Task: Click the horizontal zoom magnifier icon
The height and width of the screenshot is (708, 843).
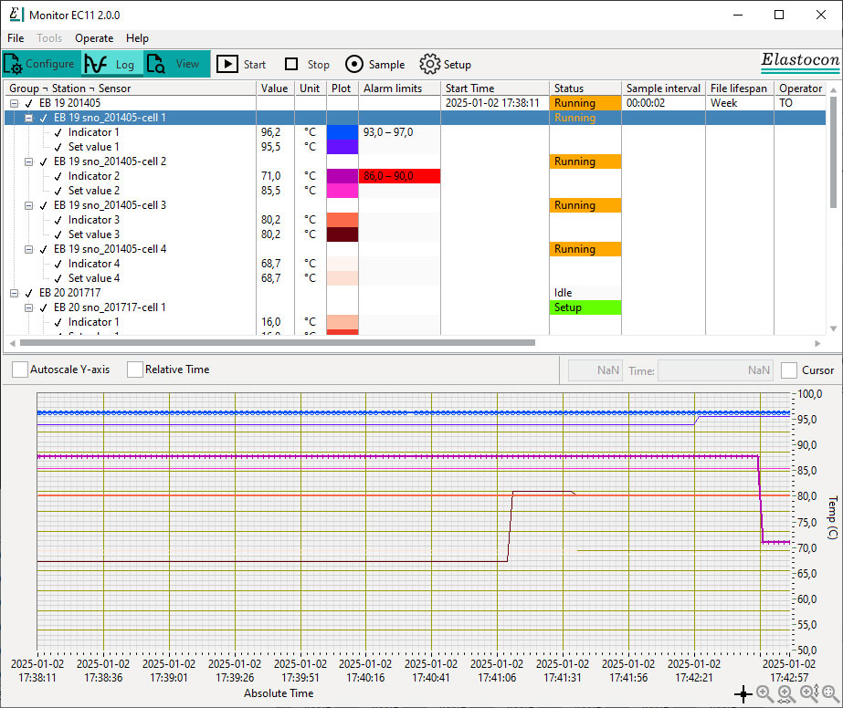Action: pyautogui.click(x=785, y=694)
